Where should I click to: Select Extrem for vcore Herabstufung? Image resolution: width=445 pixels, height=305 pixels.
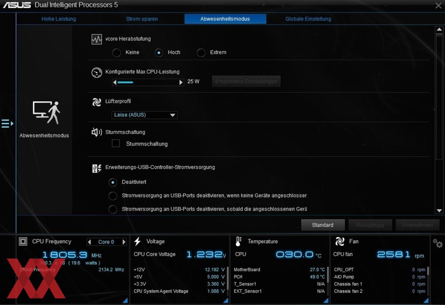tap(201, 53)
